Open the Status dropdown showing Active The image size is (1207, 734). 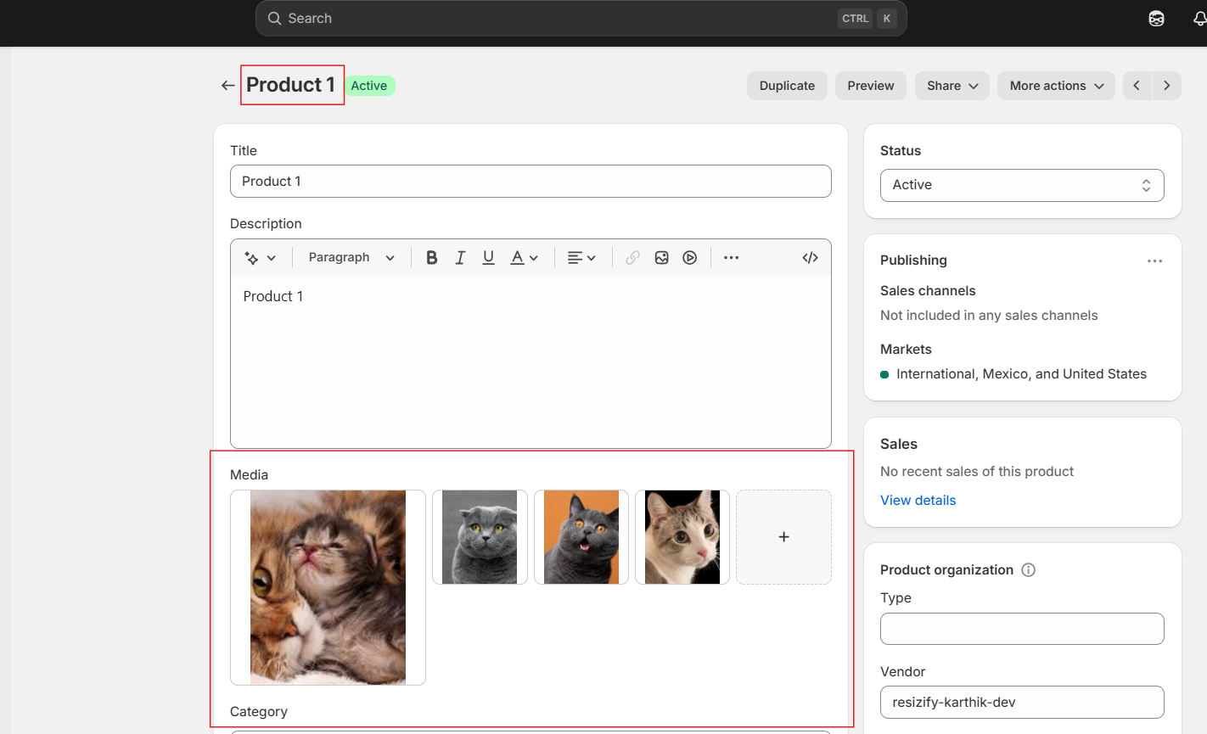1022,185
